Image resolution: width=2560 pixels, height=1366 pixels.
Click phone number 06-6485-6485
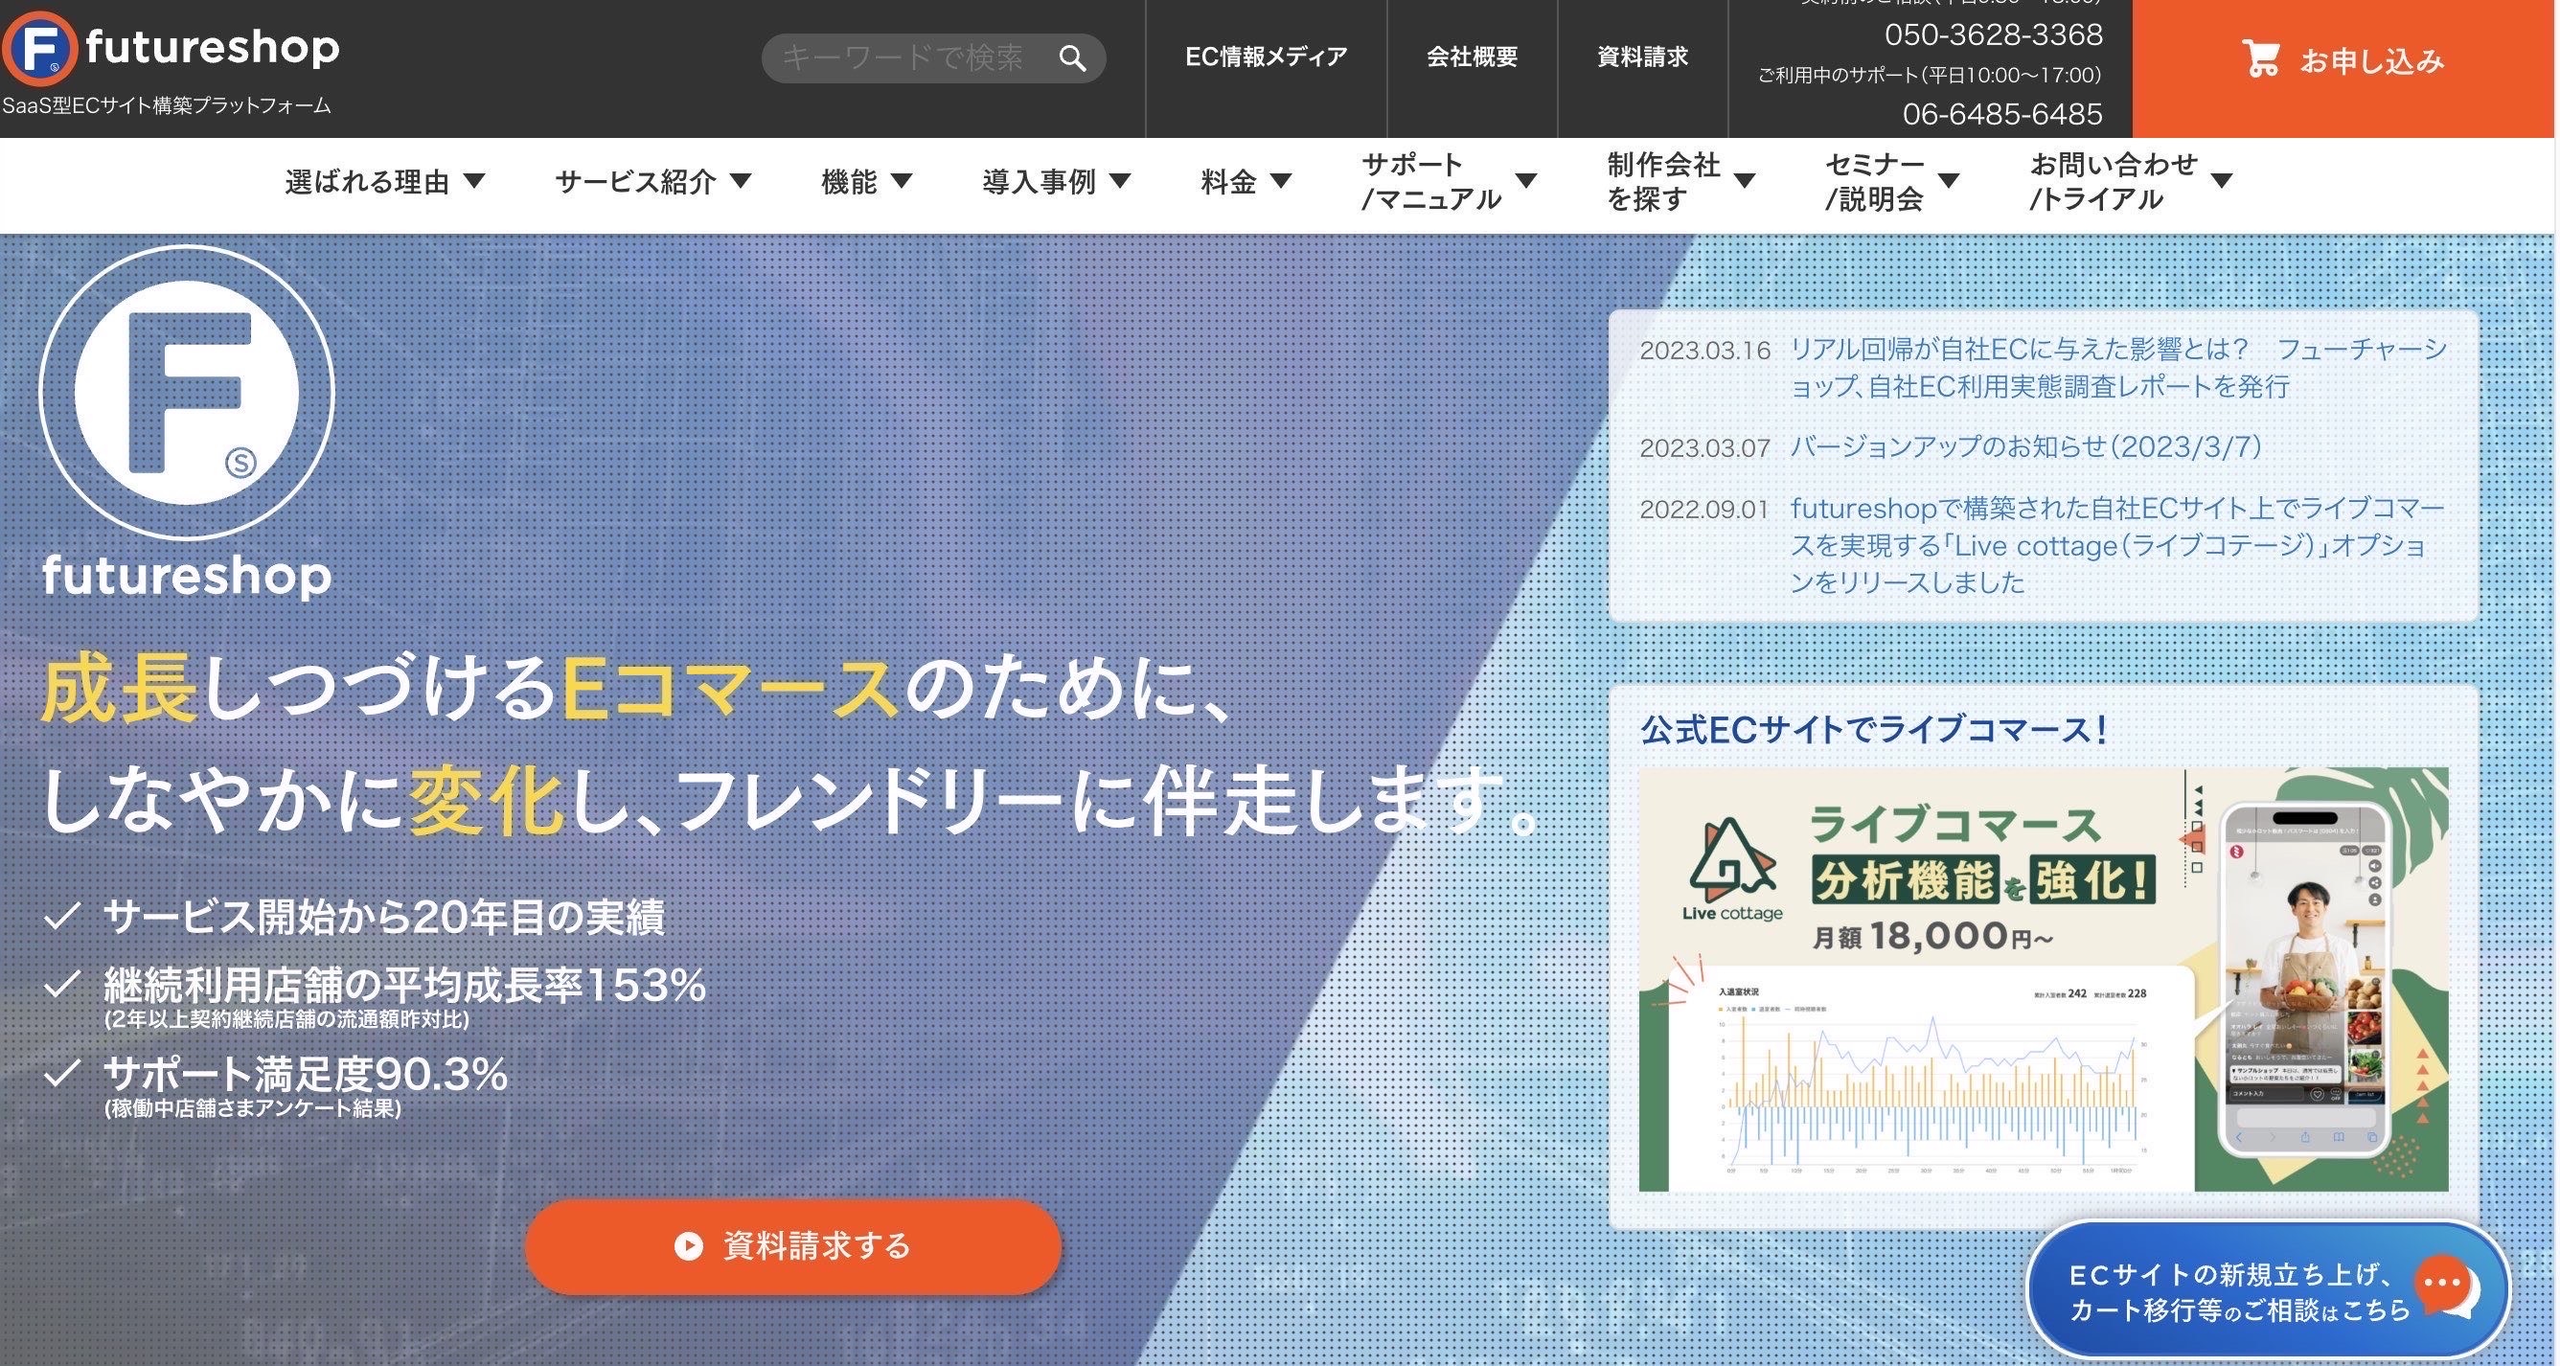(2002, 114)
